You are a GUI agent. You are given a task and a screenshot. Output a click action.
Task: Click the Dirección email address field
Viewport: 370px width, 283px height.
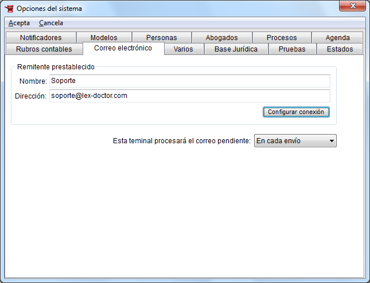pyautogui.click(x=189, y=96)
